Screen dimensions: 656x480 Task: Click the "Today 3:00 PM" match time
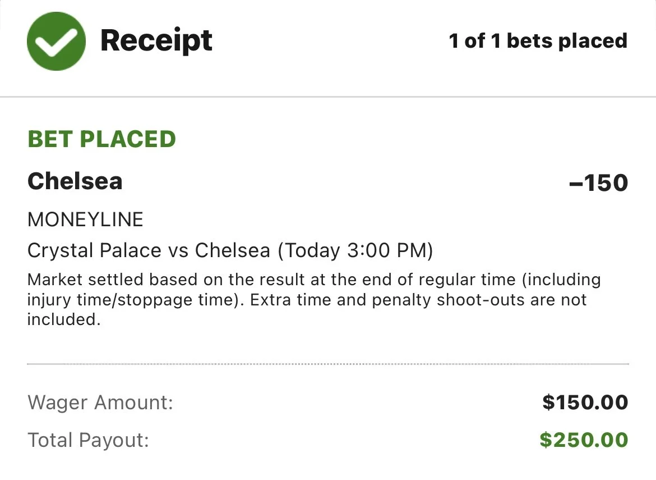coord(355,250)
